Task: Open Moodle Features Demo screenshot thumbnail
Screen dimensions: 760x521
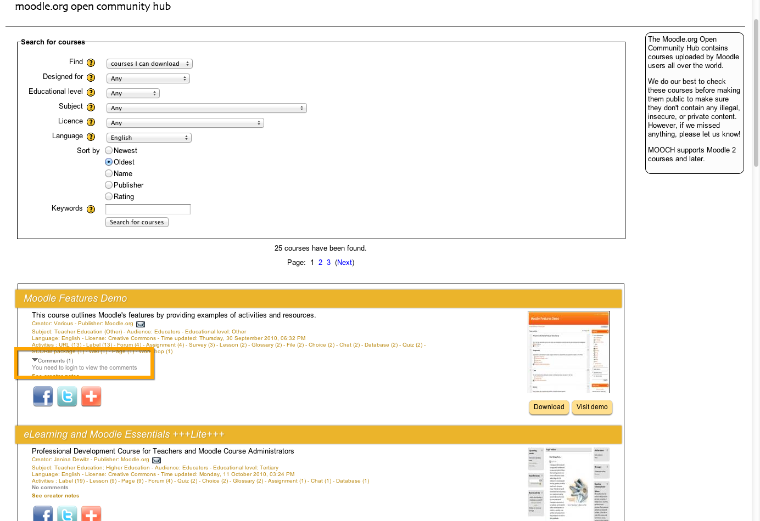Action: (x=569, y=352)
